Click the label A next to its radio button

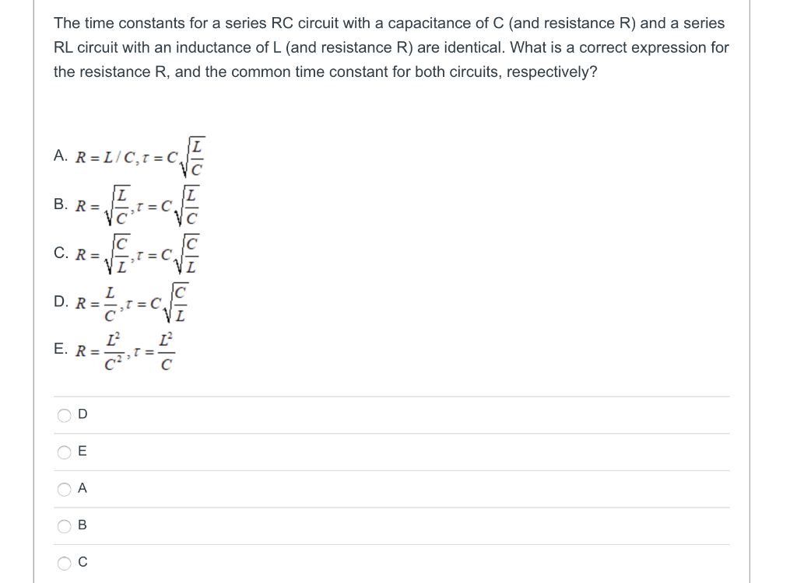click(x=82, y=488)
